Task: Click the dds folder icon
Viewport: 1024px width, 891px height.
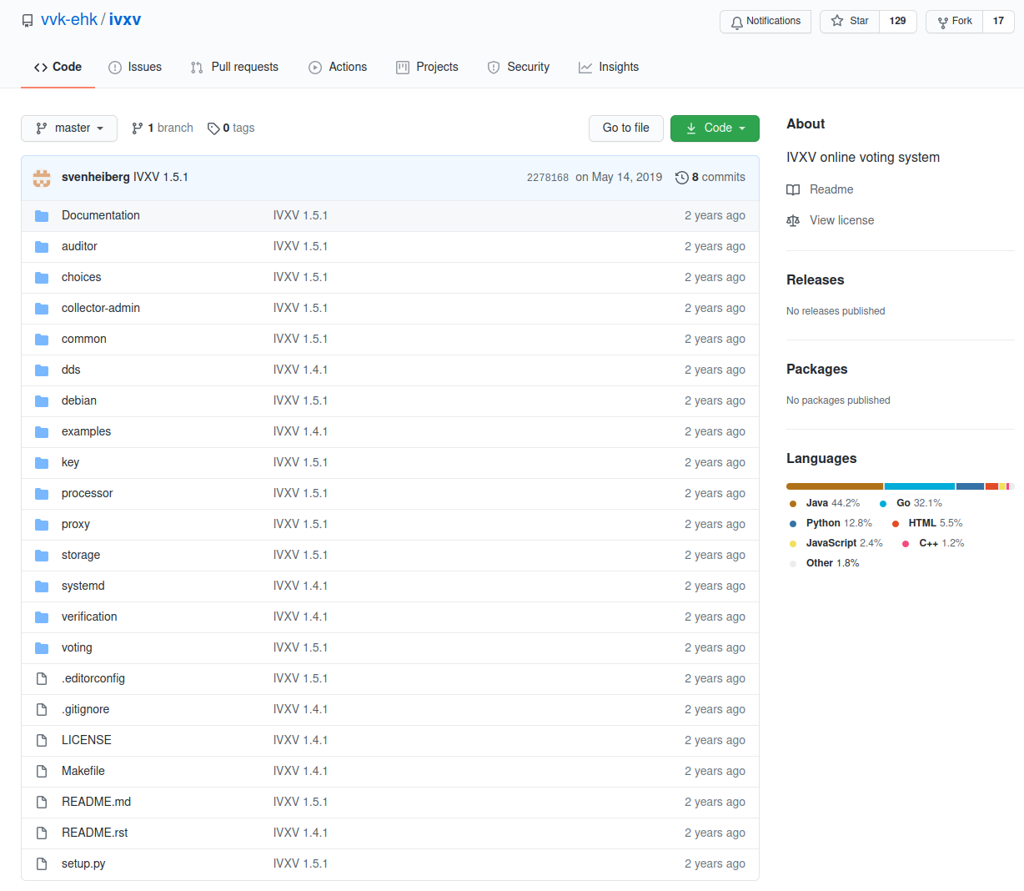Action: click(42, 370)
